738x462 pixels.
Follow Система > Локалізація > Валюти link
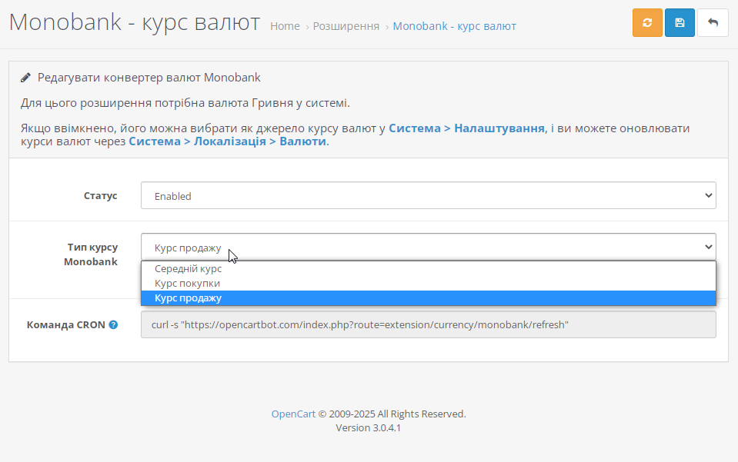click(227, 141)
